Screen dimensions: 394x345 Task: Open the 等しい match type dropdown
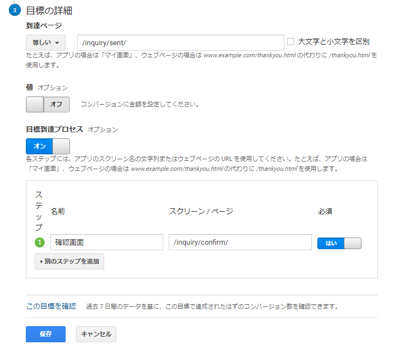click(x=46, y=42)
